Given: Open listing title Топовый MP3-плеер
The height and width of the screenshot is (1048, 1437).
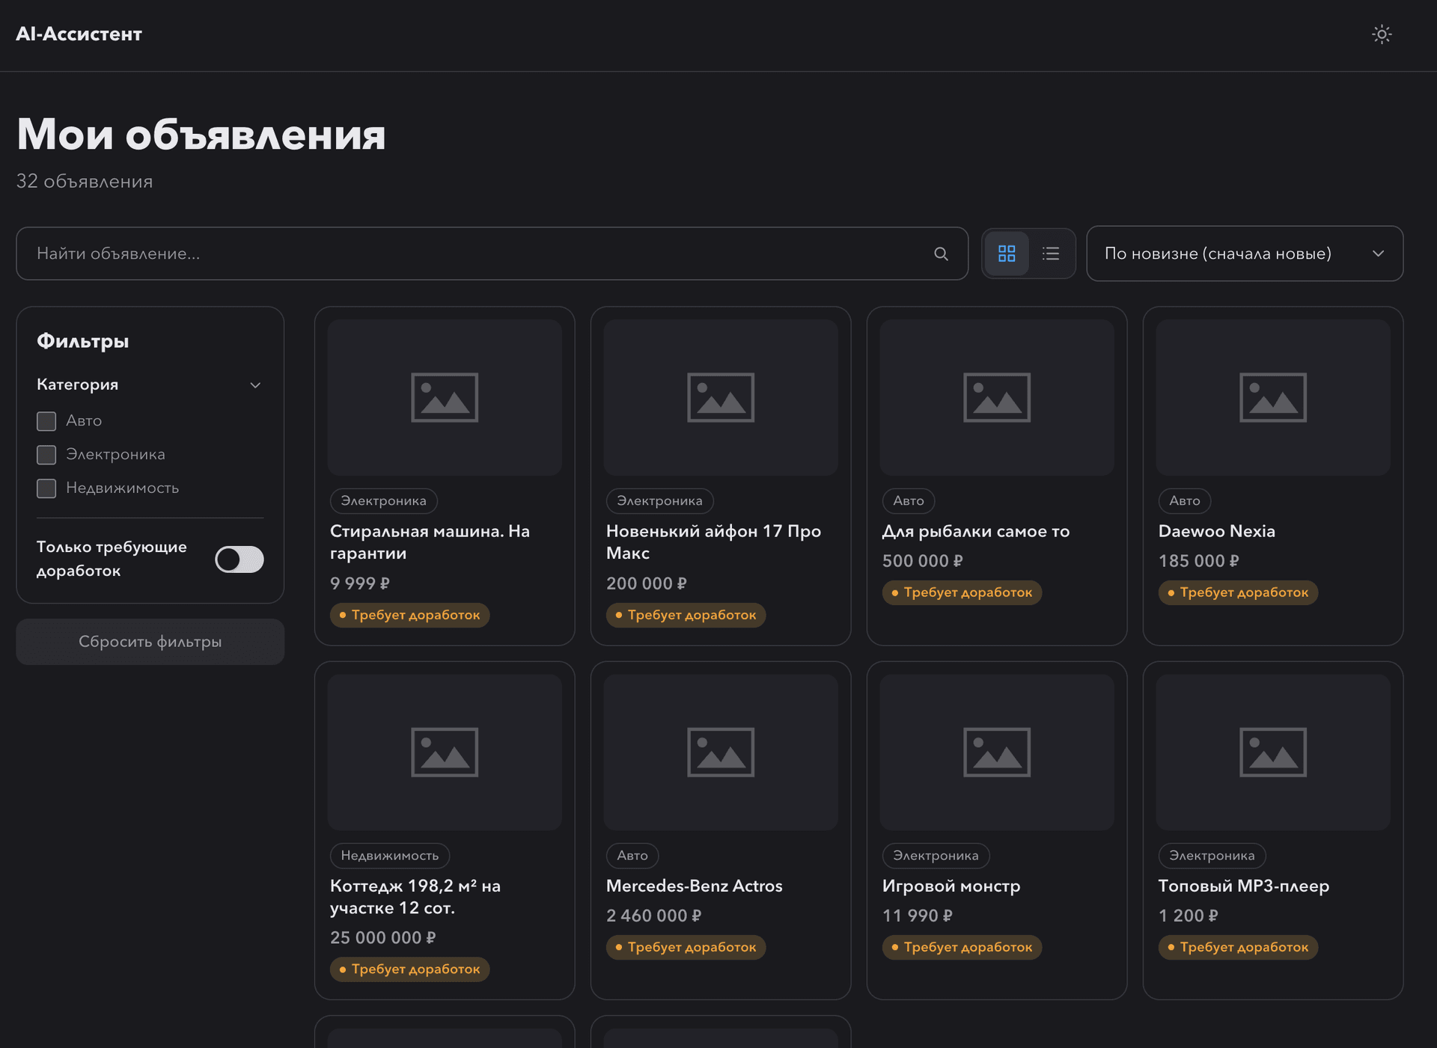Looking at the screenshot, I should pyautogui.click(x=1244, y=886).
